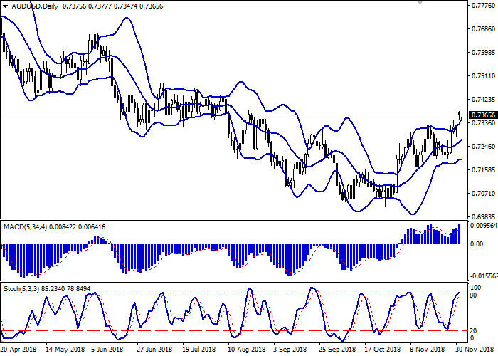Click the 0.77760 price scale label
498x356 pixels.
(x=482, y=6)
